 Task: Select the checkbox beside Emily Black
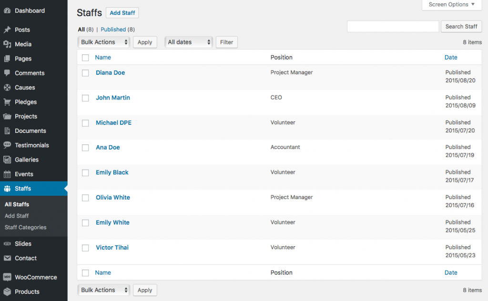[85, 172]
